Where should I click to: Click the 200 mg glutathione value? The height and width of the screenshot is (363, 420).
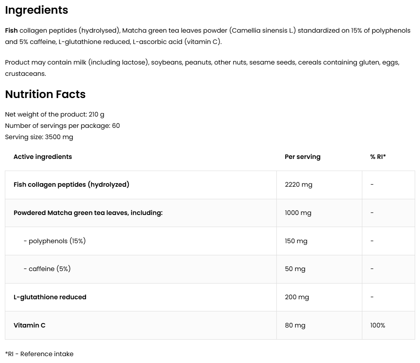point(297,297)
